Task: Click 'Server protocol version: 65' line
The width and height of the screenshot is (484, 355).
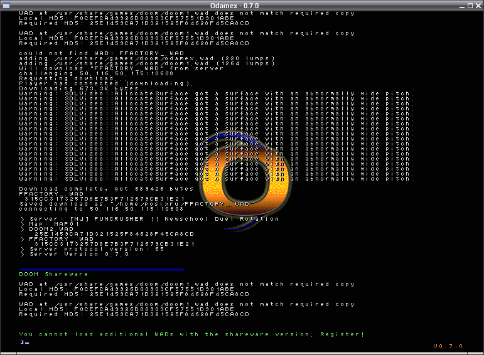Action: click(x=92, y=249)
